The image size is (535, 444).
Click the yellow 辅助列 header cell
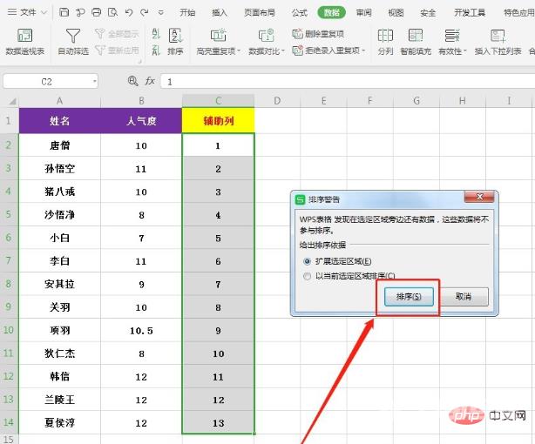[219, 120]
